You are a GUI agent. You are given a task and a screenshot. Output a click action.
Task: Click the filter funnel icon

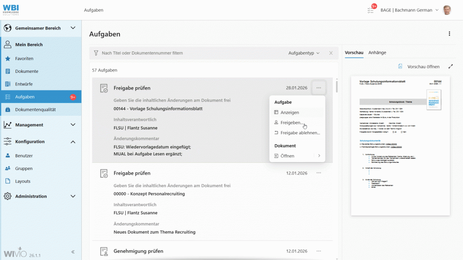96,53
